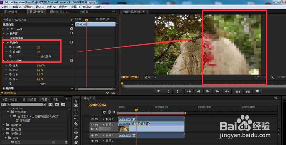Click the Lift button
The image size is (286, 145).
tap(238, 92)
